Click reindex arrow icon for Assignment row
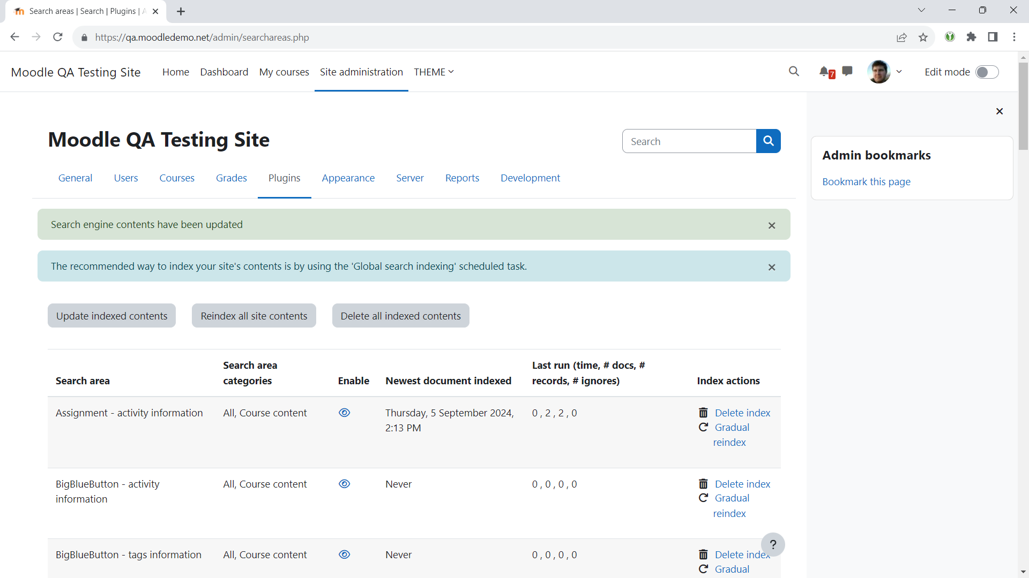Screen dimensions: 1029x578 [703, 427]
